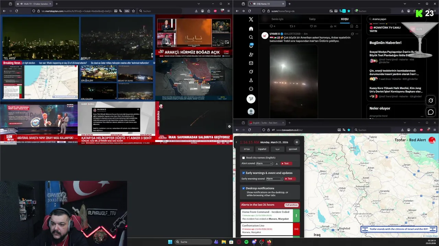Bookmark the post above UYARI X
The width and height of the screenshot is (439, 246).
352,26
